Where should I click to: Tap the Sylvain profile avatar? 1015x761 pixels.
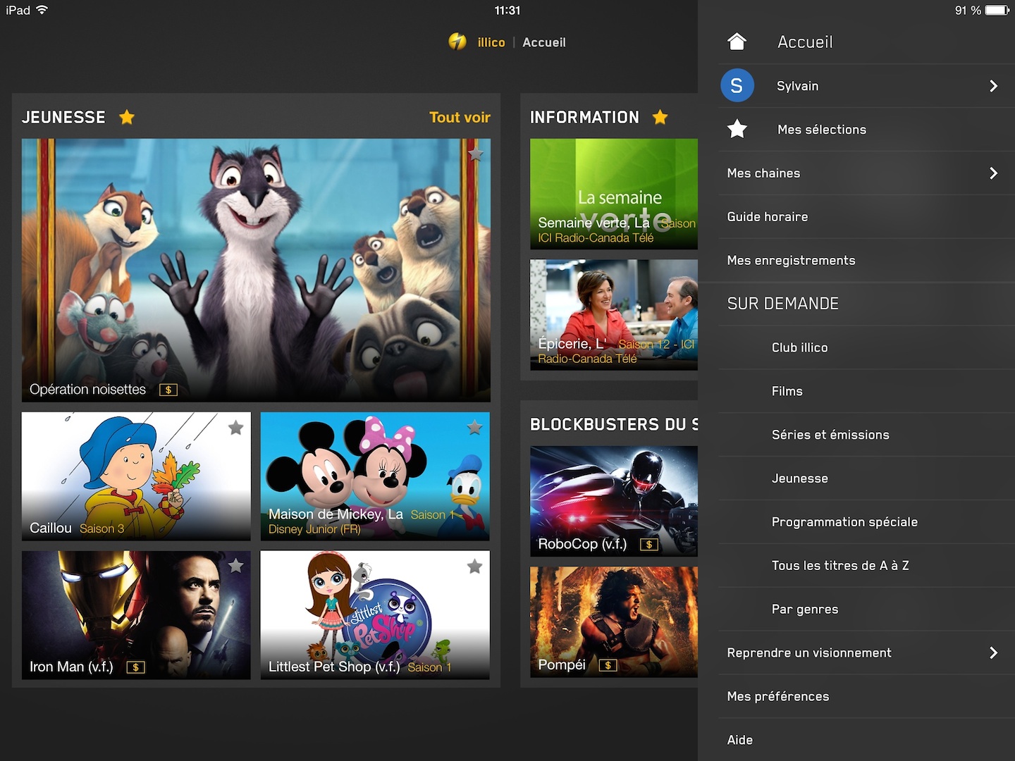(x=737, y=86)
